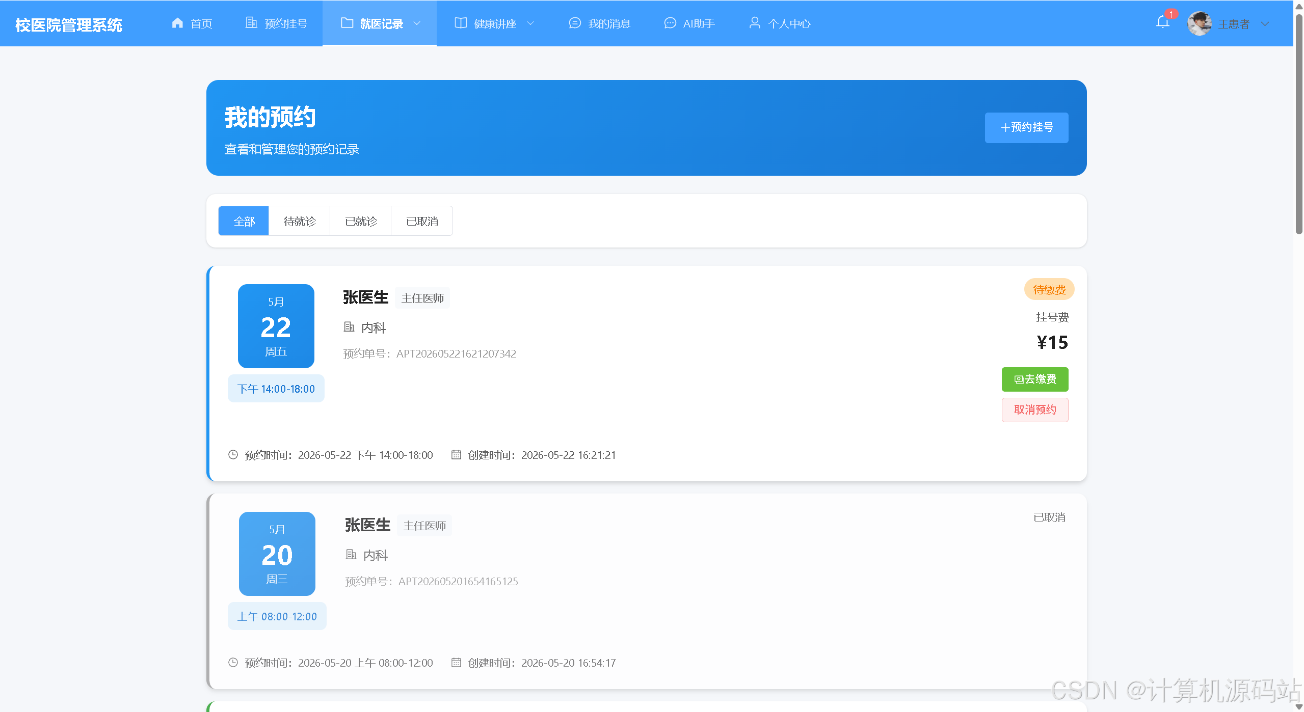Click the page vertical scrollbar thumb
1304x712 pixels.
click(x=1299, y=124)
